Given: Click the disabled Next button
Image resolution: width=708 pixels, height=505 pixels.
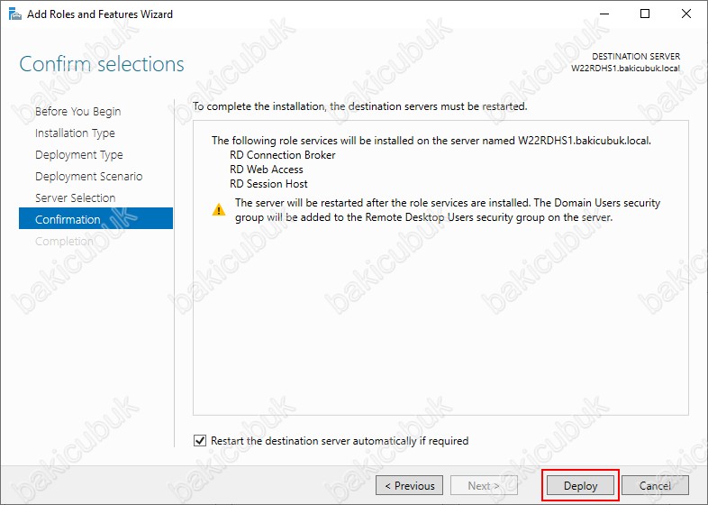Looking at the screenshot, I should (x=484, y=485).
